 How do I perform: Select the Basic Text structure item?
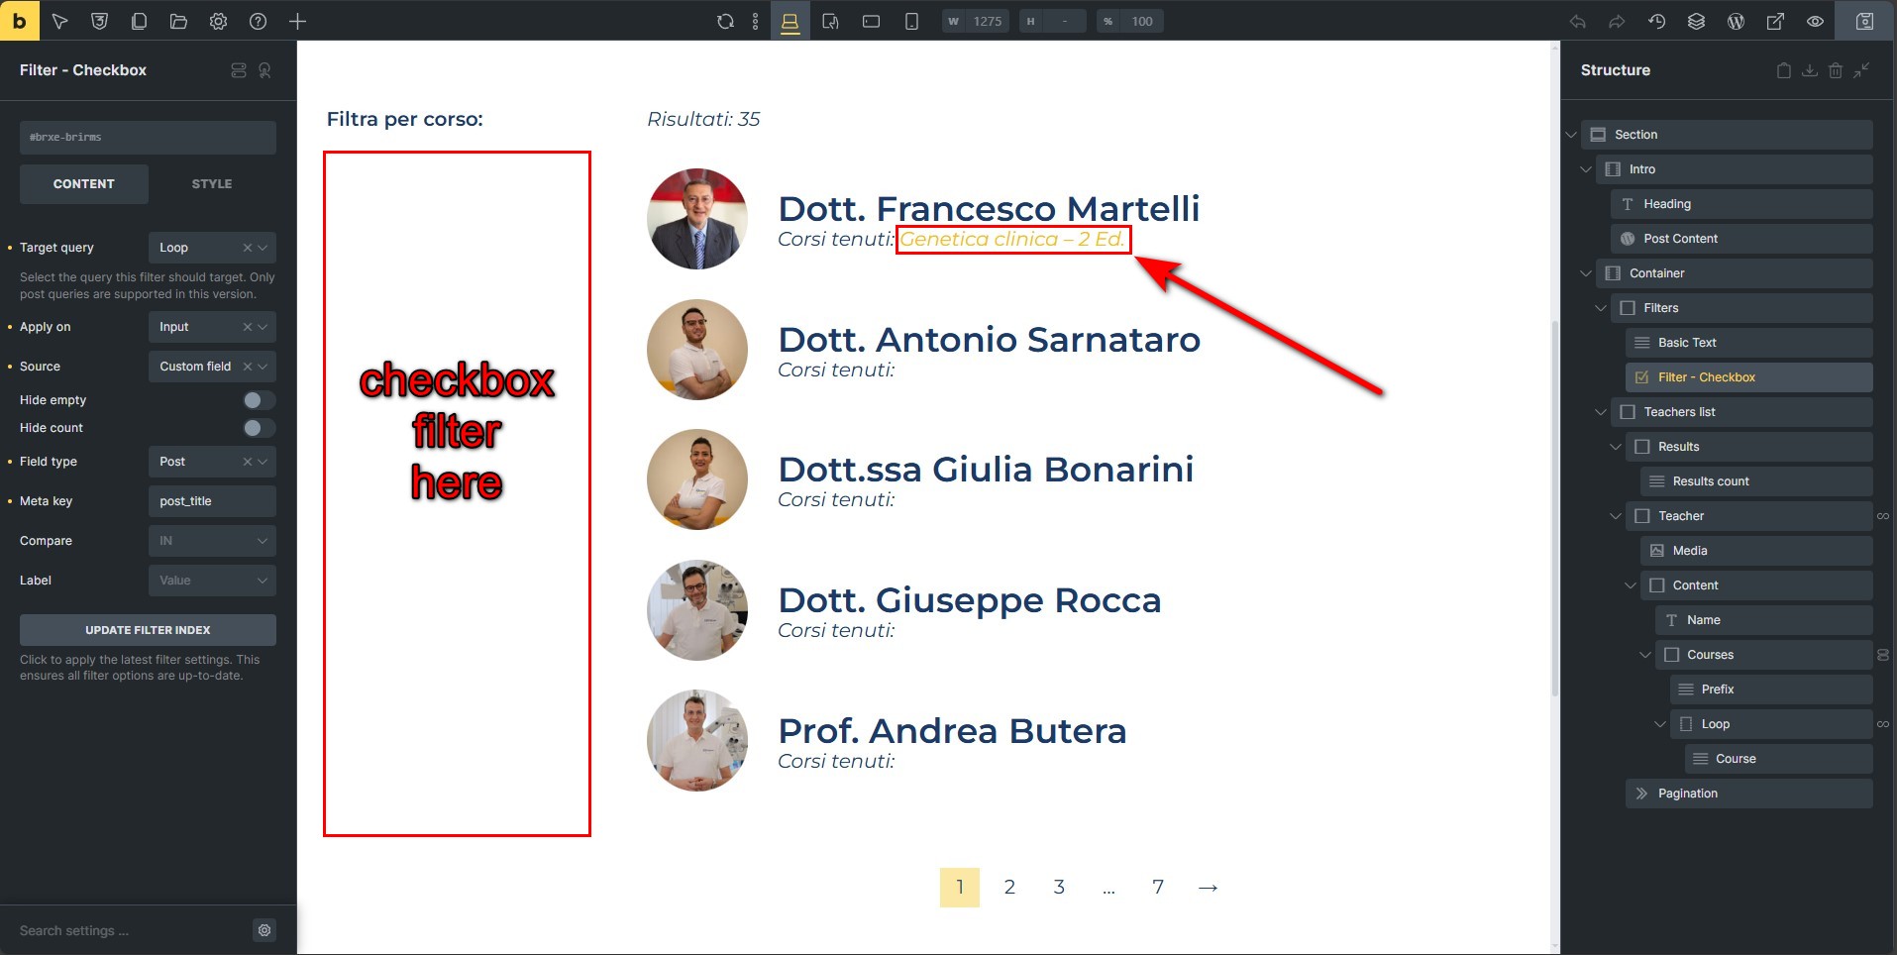coord(1748,343)
